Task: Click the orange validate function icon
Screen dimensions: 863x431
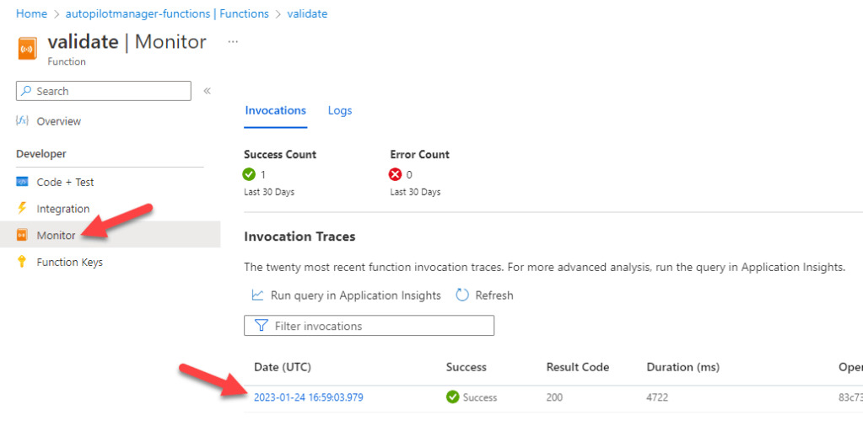Action: 28,48
